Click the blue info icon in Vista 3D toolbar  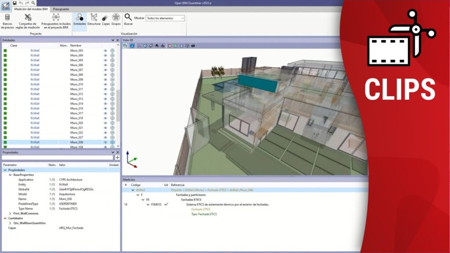pos(132,45)
